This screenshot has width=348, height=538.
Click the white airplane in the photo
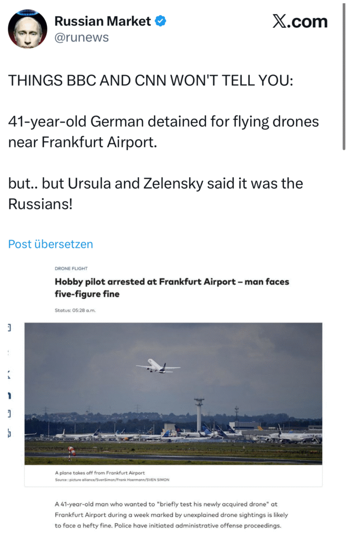[x=157, y=366]
